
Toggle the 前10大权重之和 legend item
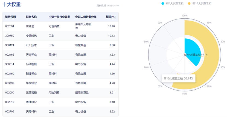point(199,3)
